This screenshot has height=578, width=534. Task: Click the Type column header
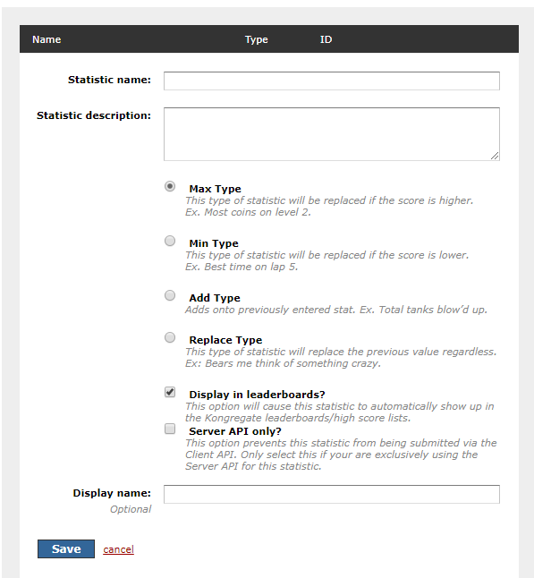[x=257, y=39]
